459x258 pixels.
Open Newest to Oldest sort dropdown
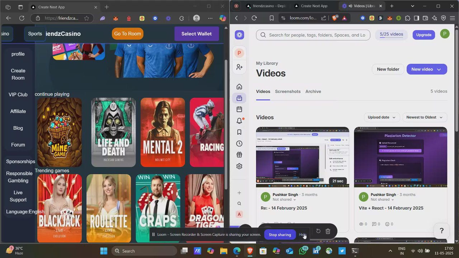[x=425, y=117]
